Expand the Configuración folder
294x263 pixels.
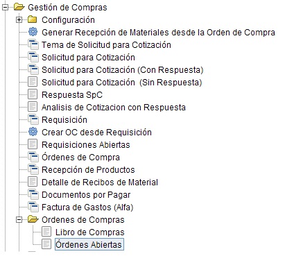[x=19, y=20]
